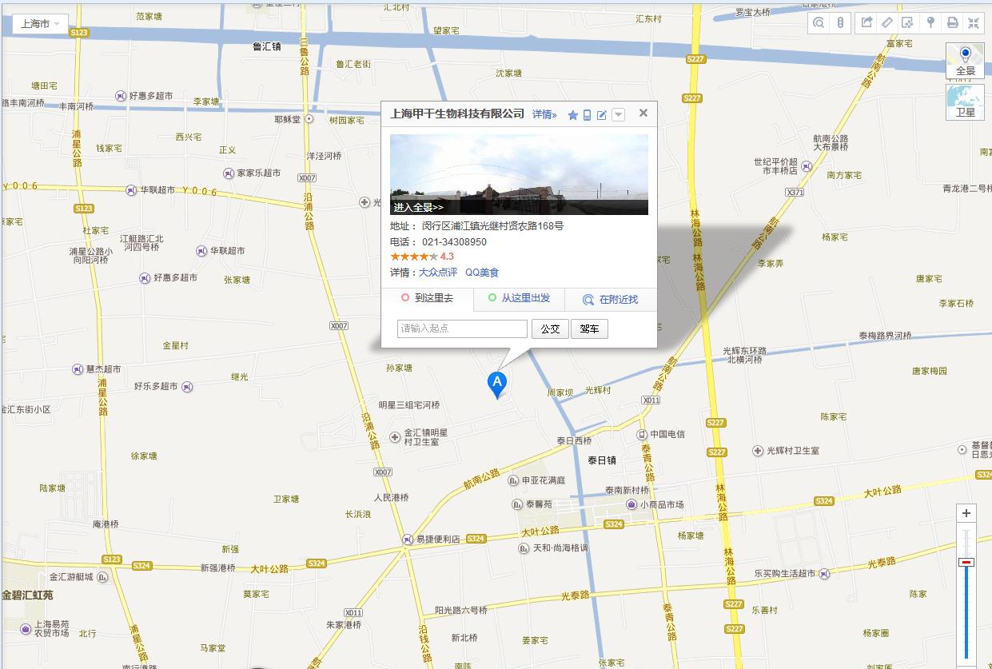This screenshot has width=992, height=669.
Task: Click the 金碧汇虹苑 map label
Action: 27,595
